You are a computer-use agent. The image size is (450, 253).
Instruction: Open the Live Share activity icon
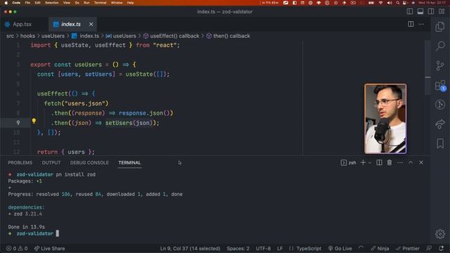point(440,124)
